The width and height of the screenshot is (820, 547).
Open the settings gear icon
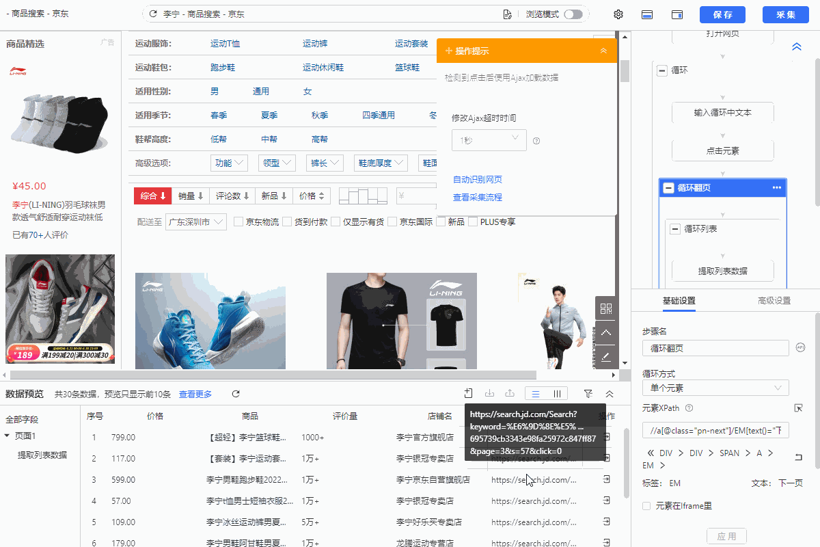click(618, 14)
